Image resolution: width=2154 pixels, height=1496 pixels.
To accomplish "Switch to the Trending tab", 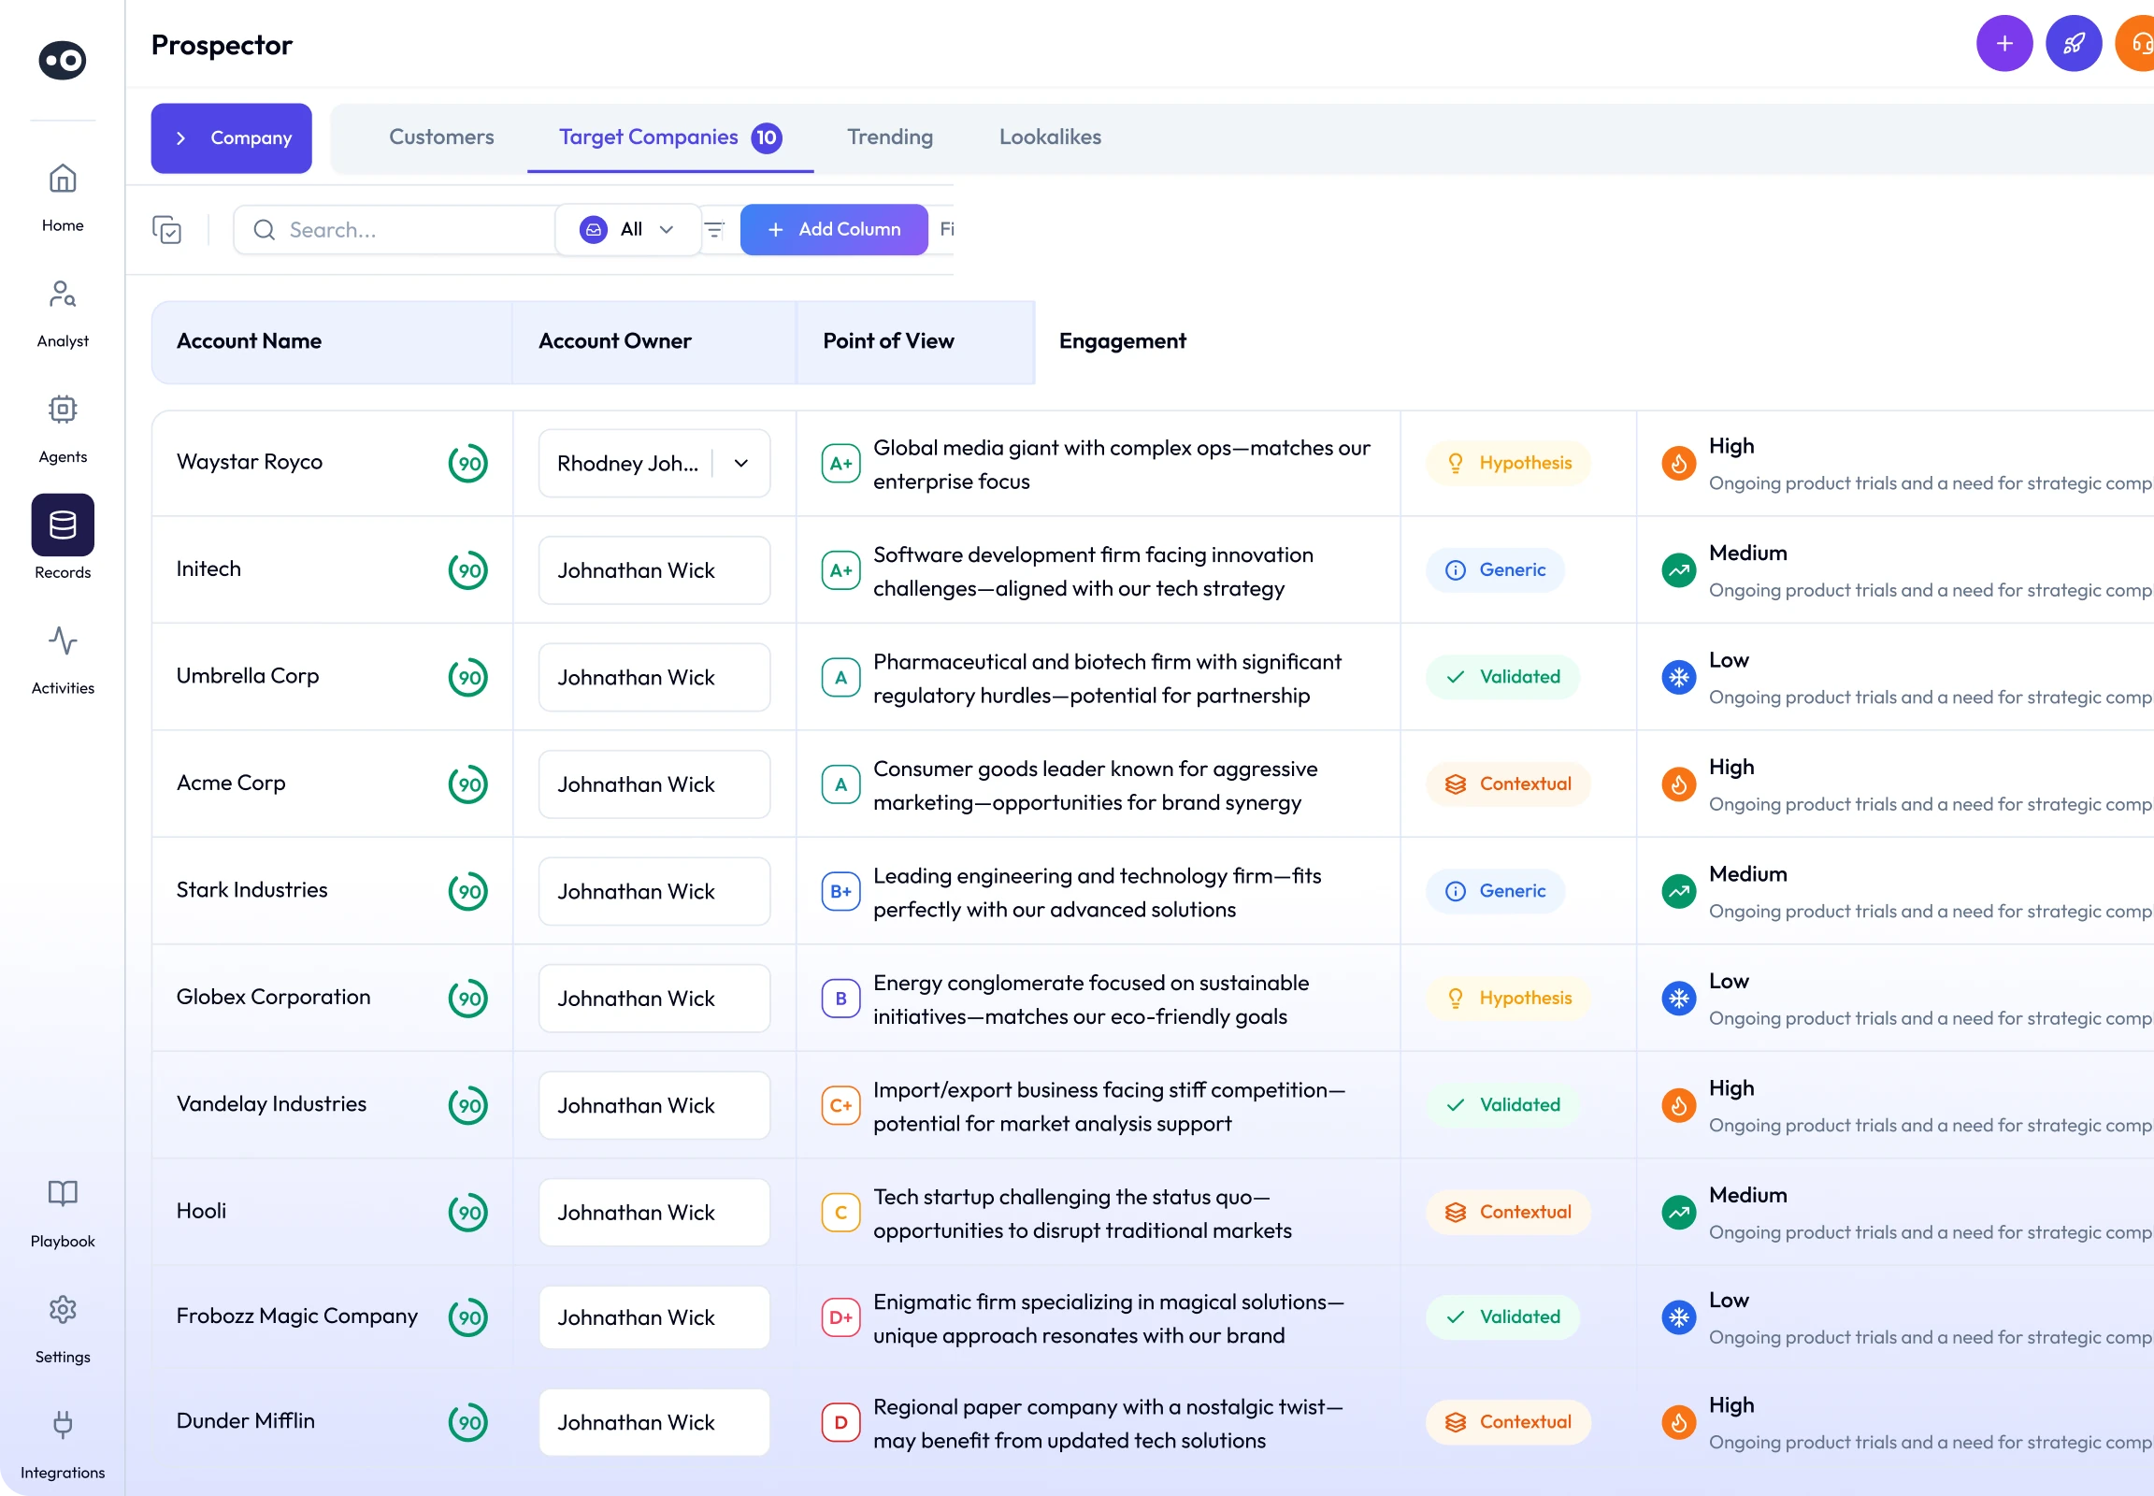I will point(889,137).
